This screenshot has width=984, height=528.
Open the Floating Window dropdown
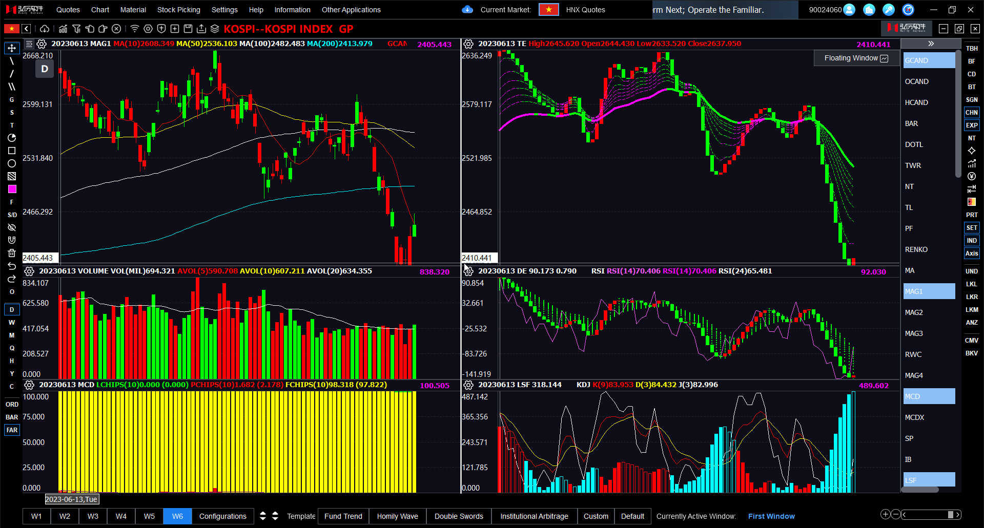pos(856,58)
